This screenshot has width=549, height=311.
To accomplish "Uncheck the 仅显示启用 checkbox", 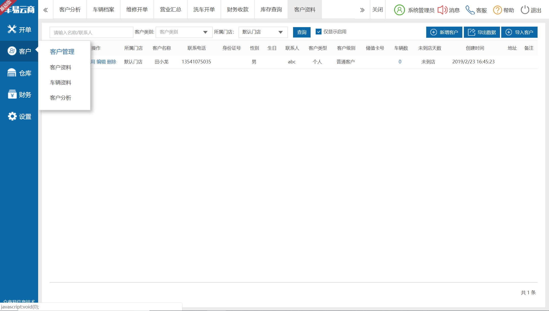I will pyautogui.click(x=318, y=32).
